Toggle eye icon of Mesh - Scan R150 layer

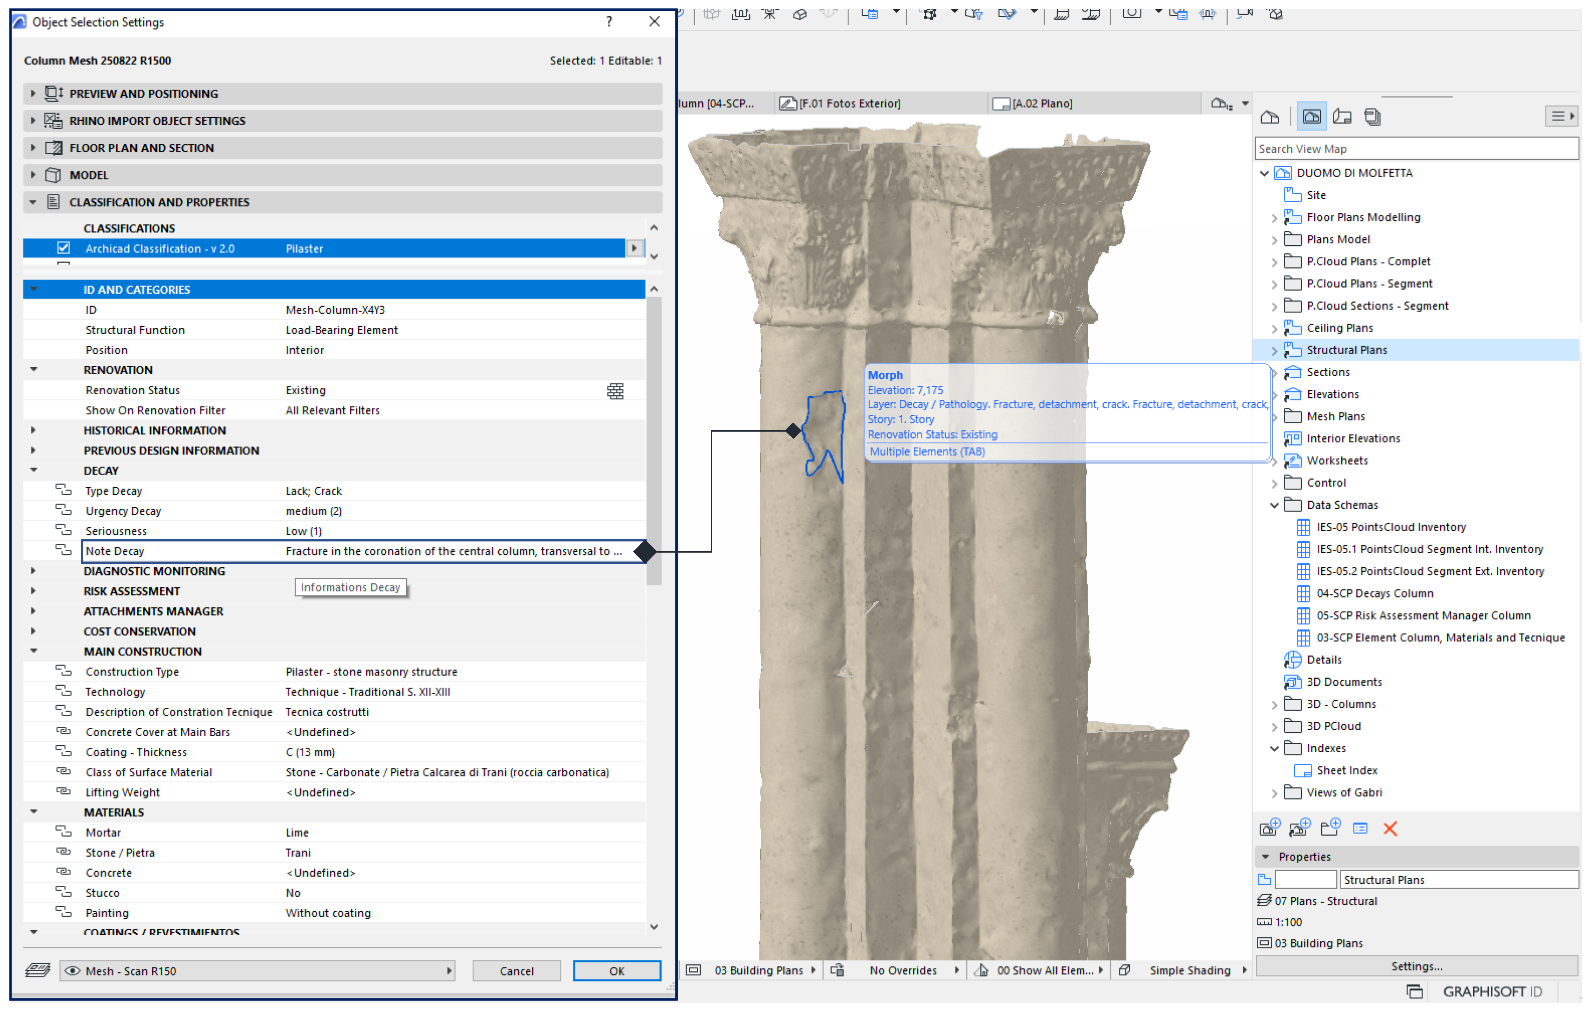(x=73, y=971)
